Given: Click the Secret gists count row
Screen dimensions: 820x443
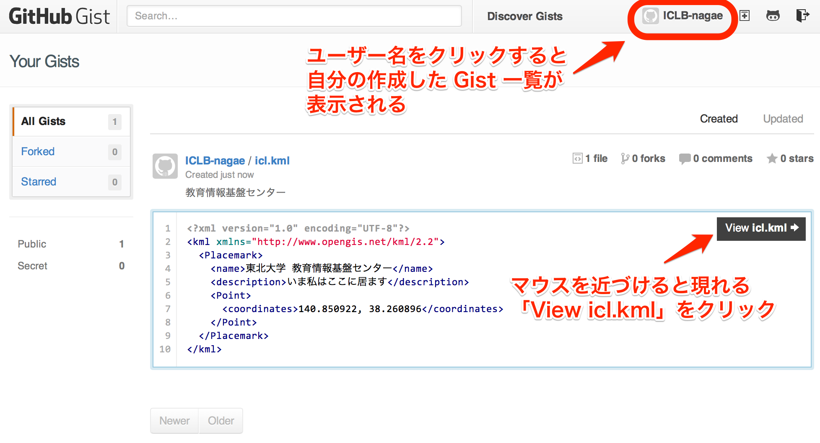Looking at the screenshot, I should coord(71,266).
